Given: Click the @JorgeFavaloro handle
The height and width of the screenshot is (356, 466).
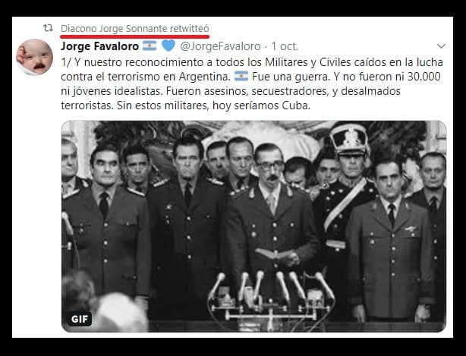Looking at the screenshot, I should click(x=220, y=46).
